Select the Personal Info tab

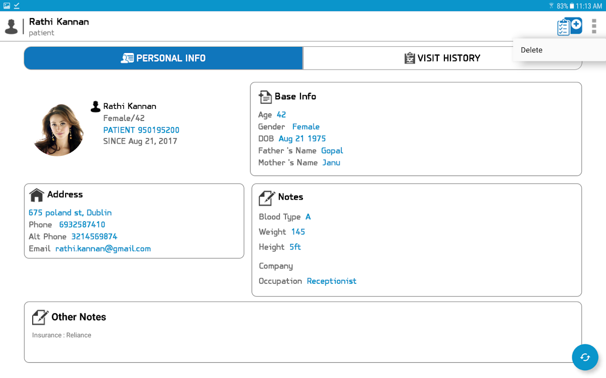click(x=163, y=58)
